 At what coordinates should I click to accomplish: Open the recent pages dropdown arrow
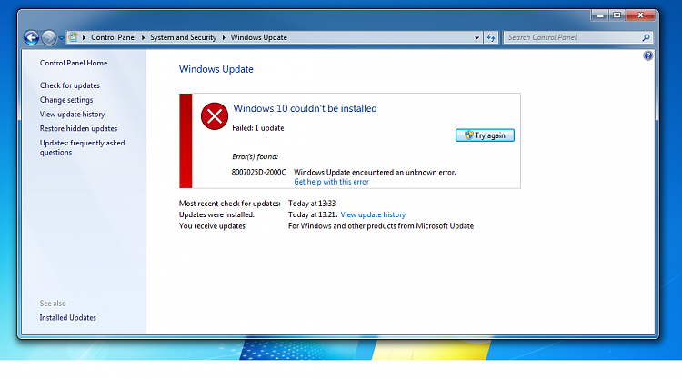pos(61,38)
